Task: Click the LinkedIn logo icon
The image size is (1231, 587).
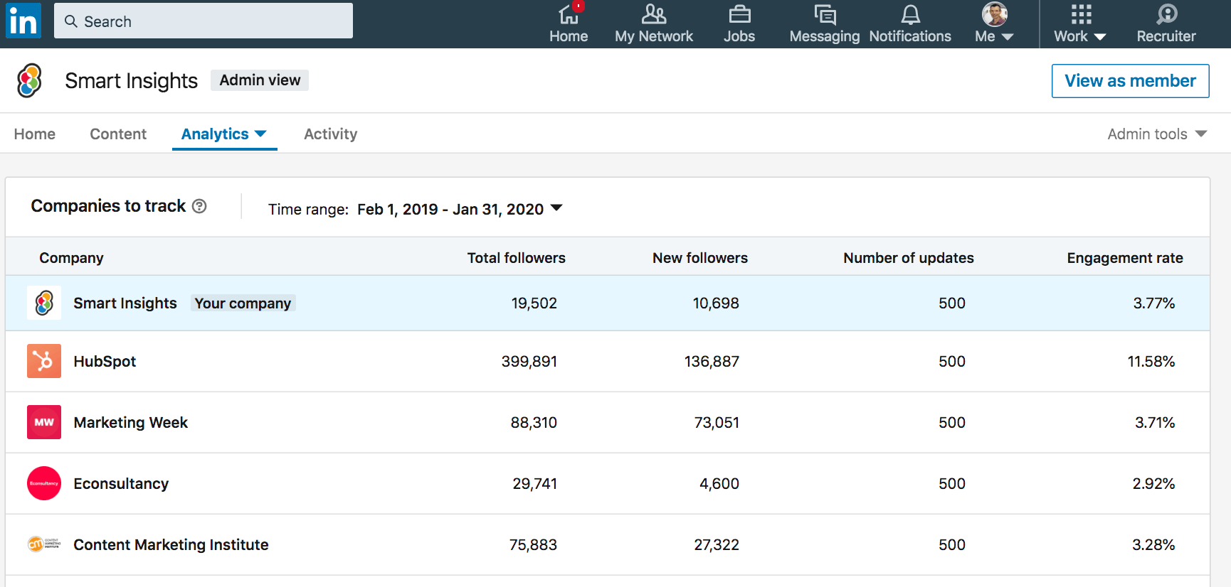Action: coord(23,21)
